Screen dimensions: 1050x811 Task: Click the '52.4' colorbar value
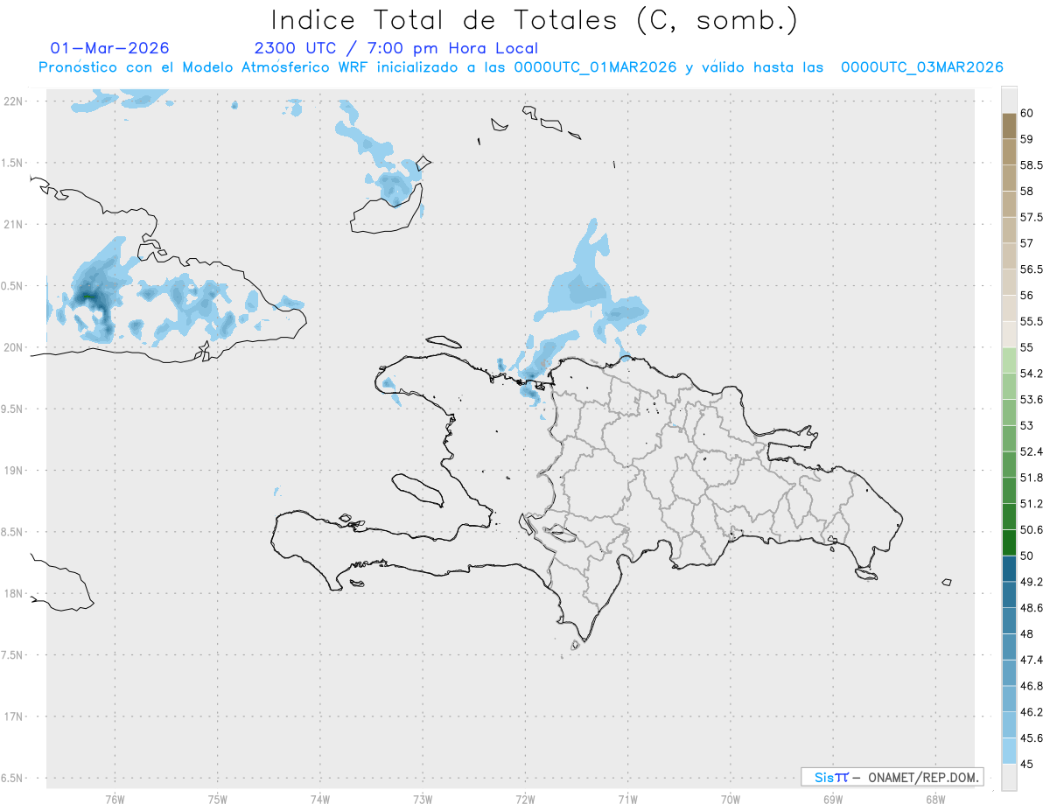point(1031,451)
